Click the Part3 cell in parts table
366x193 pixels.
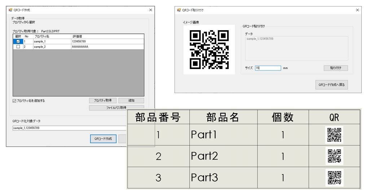[223, 178]
